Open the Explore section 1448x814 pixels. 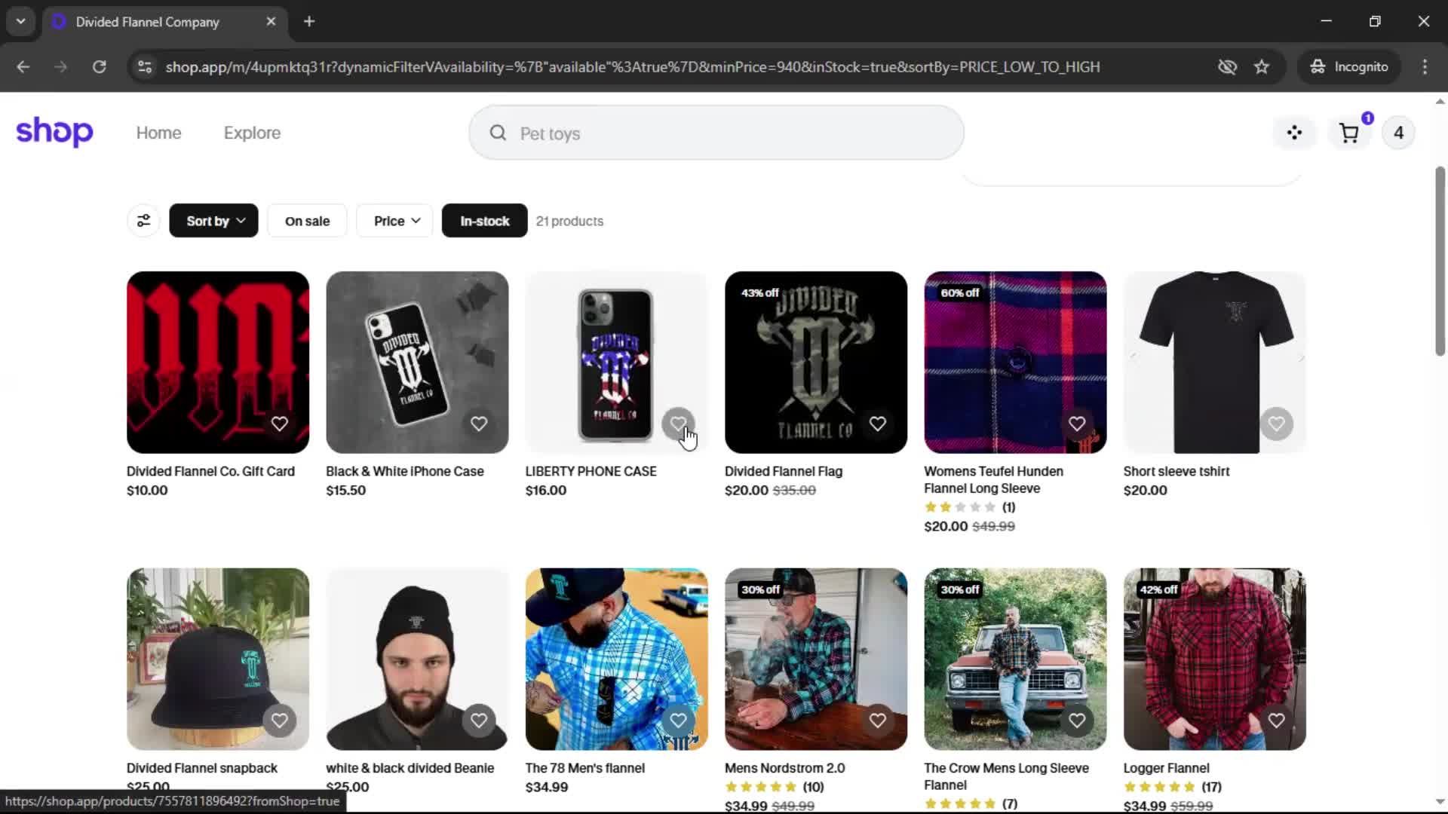(252, 133)
